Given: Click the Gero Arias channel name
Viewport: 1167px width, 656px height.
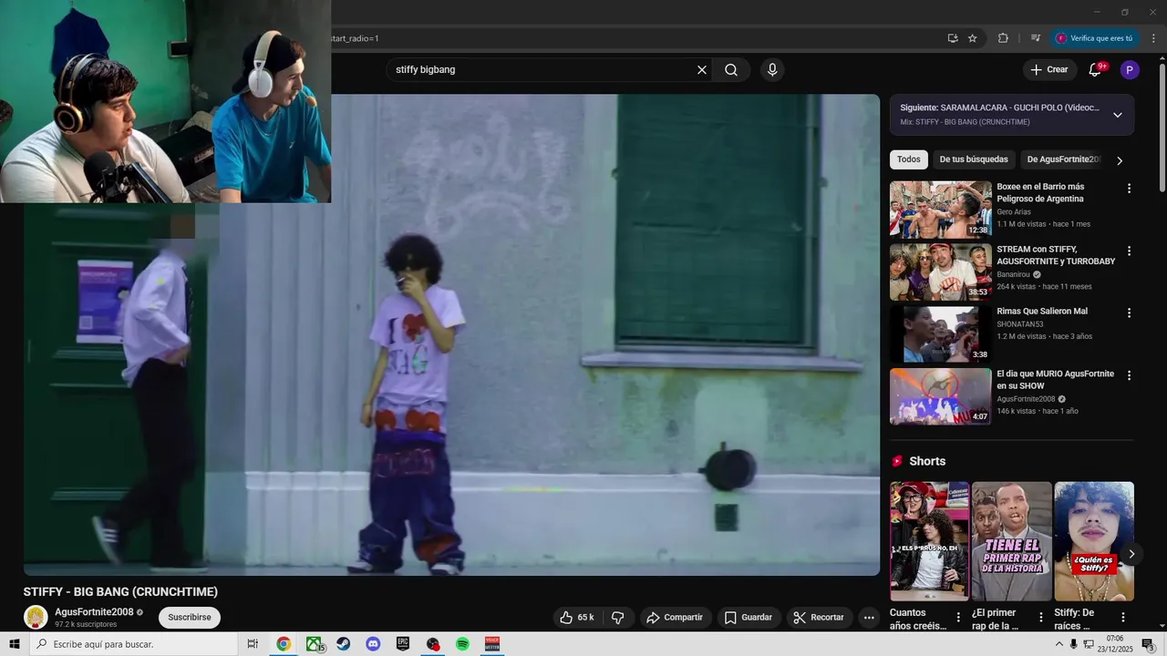Looking at the screenshot, I should [x=1014, y=212].
